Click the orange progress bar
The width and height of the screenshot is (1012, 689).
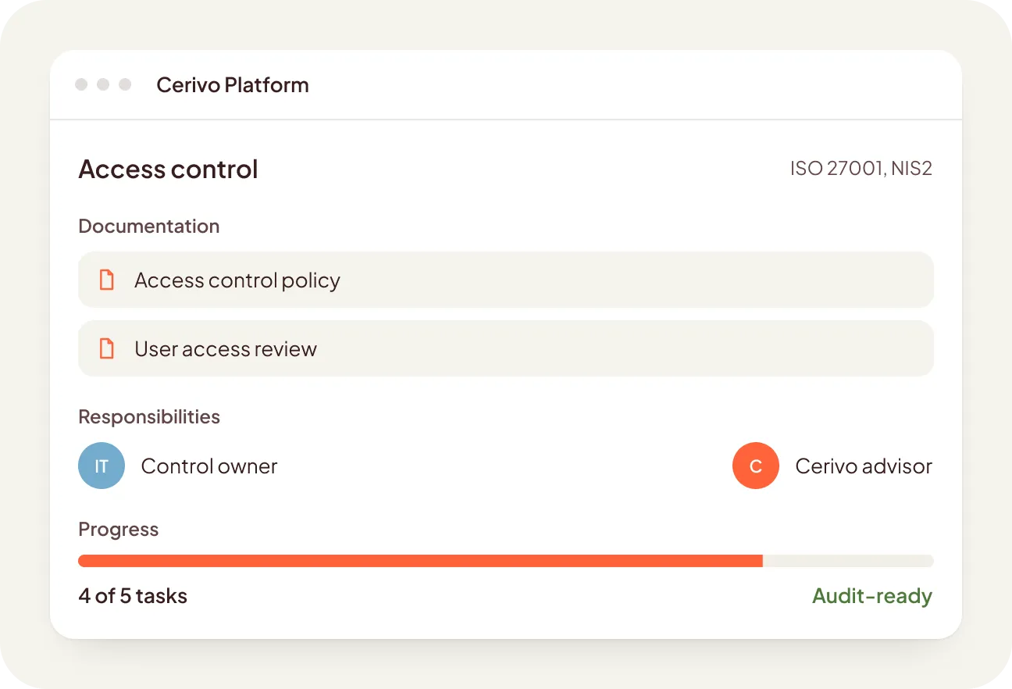pos(506,561)
